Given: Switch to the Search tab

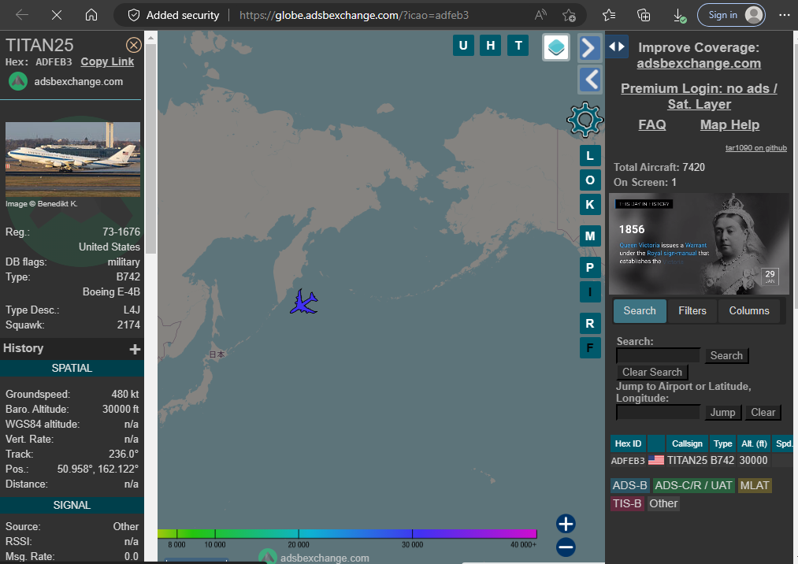Looking at the screenshot, I should click(x=640, y=311).
